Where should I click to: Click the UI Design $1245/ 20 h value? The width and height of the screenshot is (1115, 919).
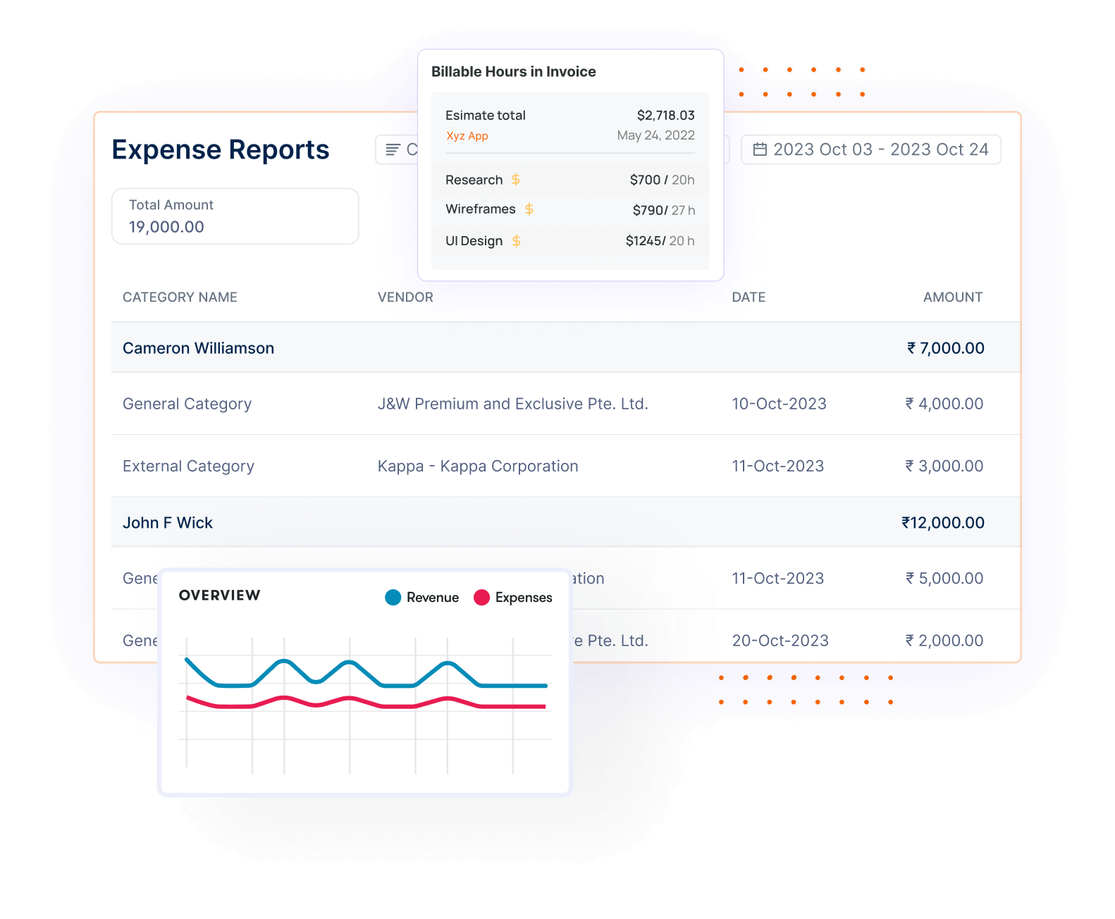click(x=660, y=241)
